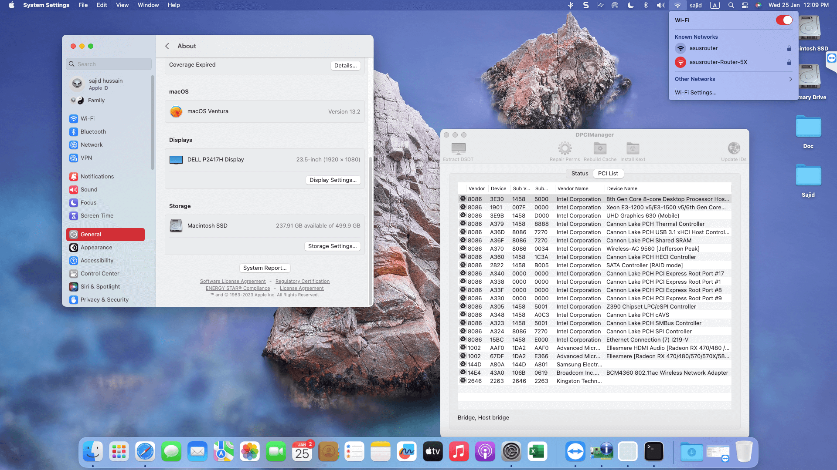
Task: Click Extract DSDT icon in DPCIManager
Action: click(458, 149)
